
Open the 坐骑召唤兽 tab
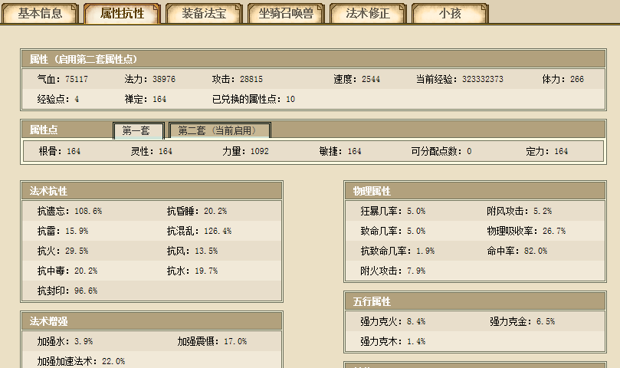pyautogui.click(x=286, y=13)
